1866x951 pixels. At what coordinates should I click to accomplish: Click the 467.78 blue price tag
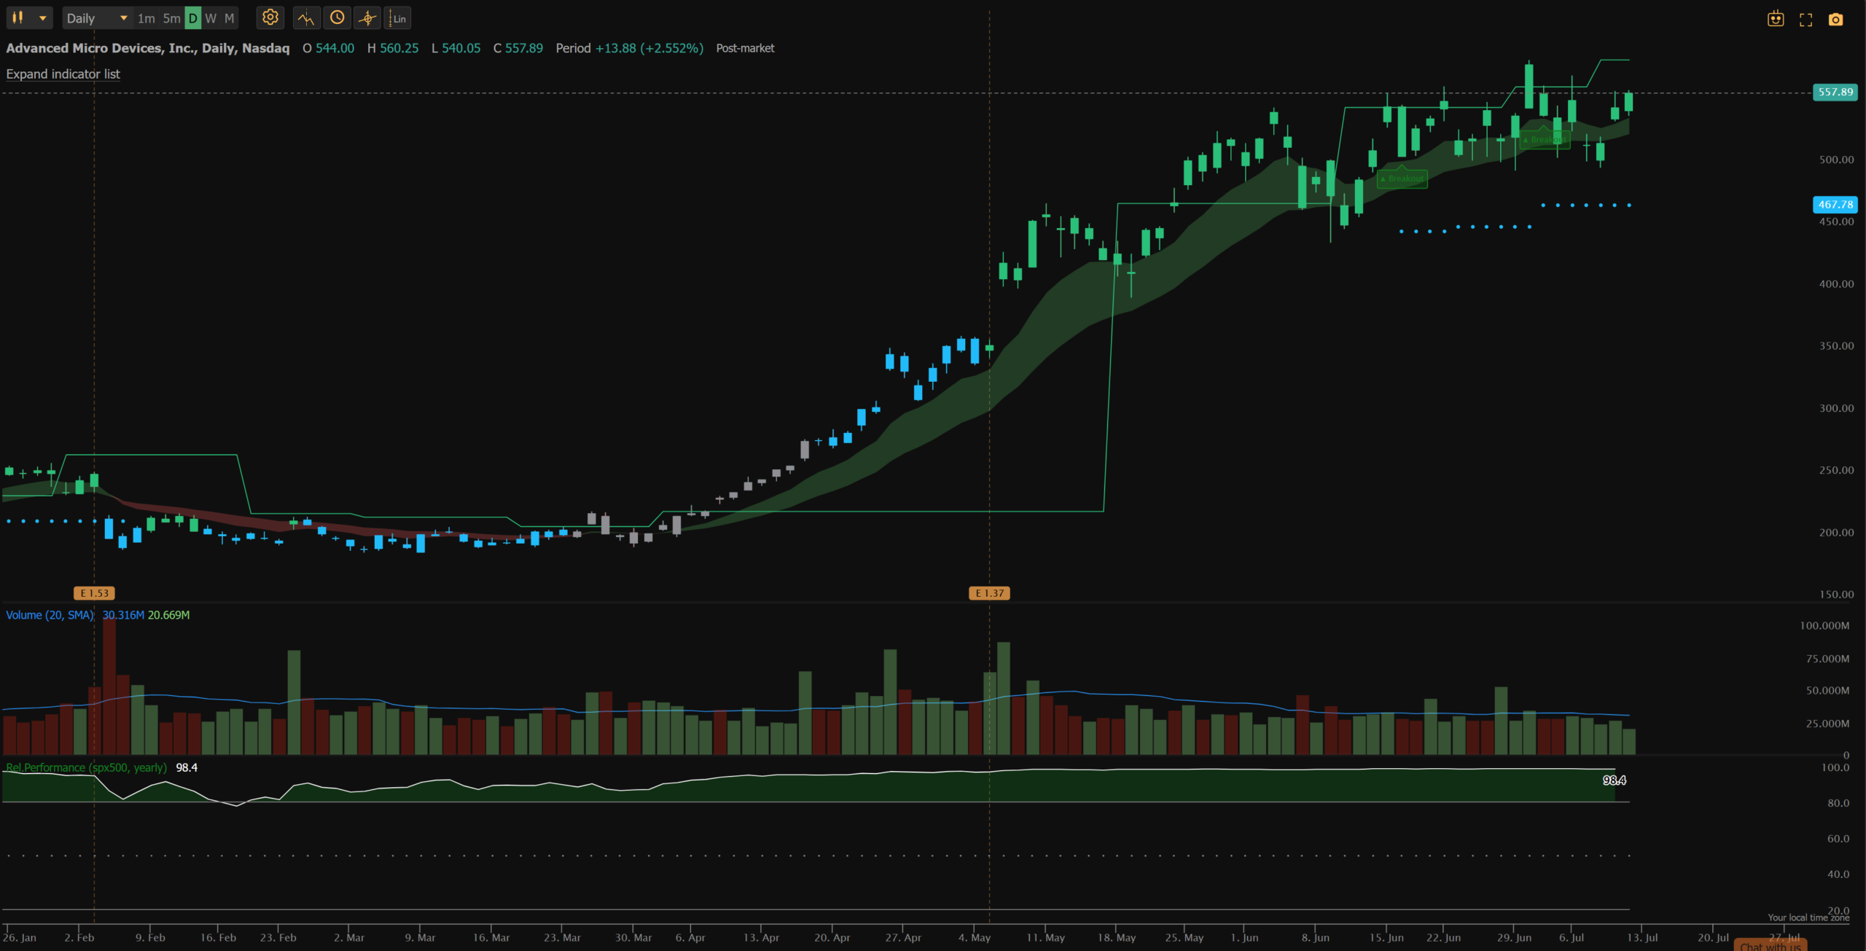coord(1835,205)
